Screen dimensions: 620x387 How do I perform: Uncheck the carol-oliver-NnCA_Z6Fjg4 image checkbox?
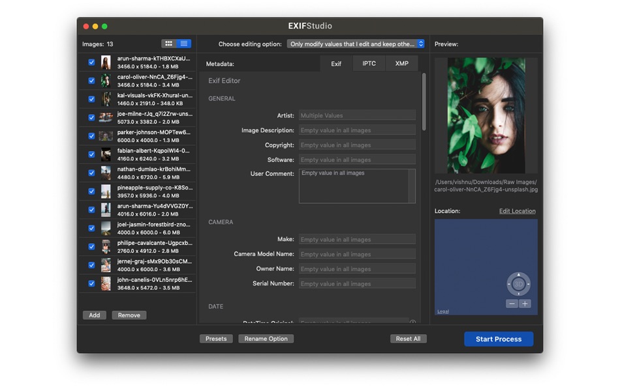(x=91, y=81)
